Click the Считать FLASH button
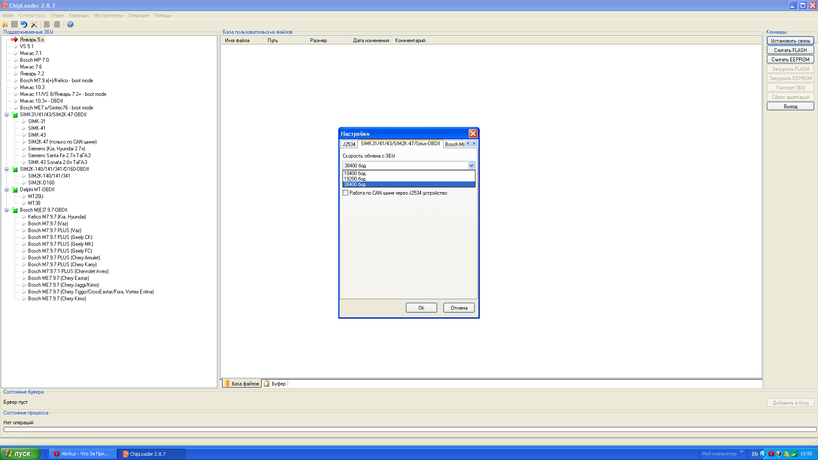Image resolution: width=818 pixels, height=460 pixels. pos(790,50)
